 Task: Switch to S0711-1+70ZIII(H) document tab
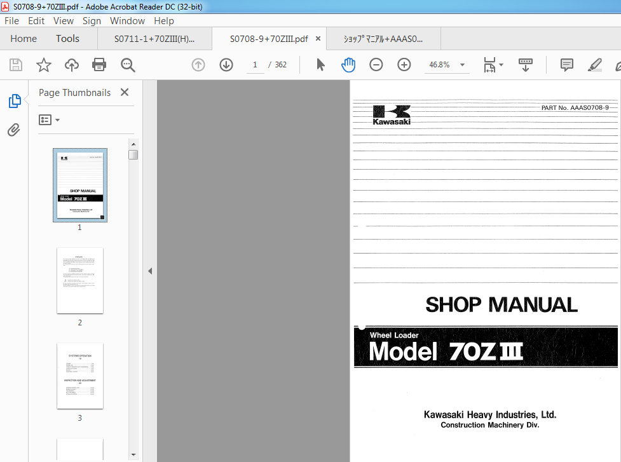point(154,39)
